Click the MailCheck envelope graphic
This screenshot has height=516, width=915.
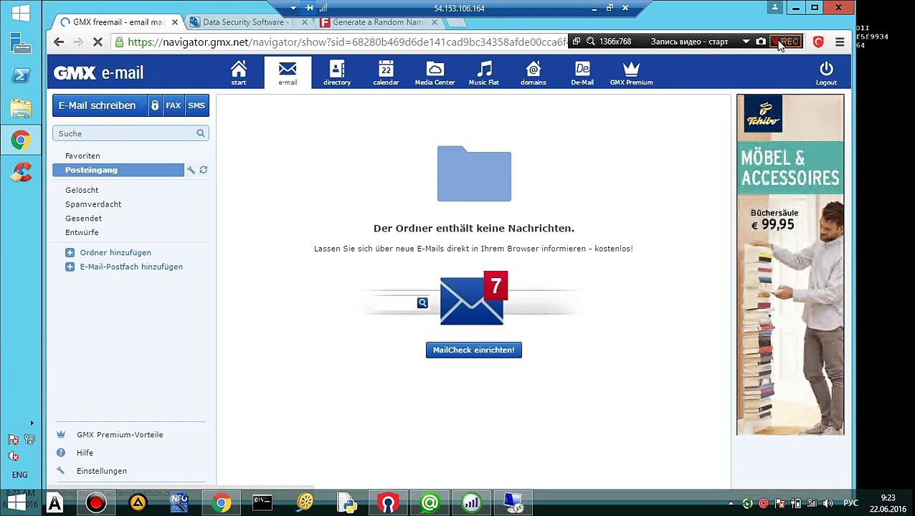point(473,299)
